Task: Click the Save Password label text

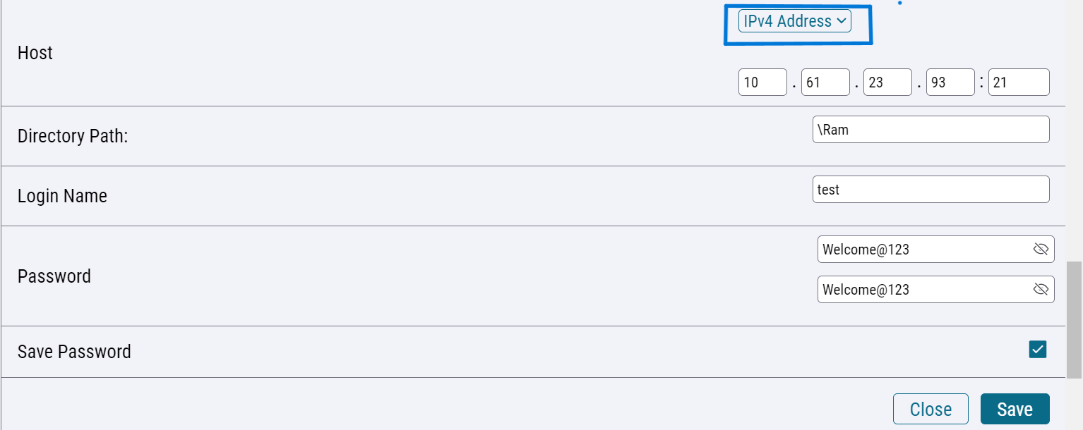Action: (74, 352)
